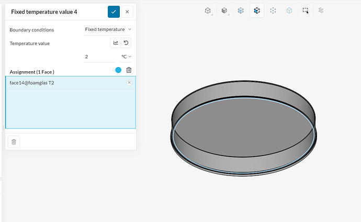This screenshot has height=222, width=361.
Task: Open the view orientation cube menu
Action: click(208, 10)
